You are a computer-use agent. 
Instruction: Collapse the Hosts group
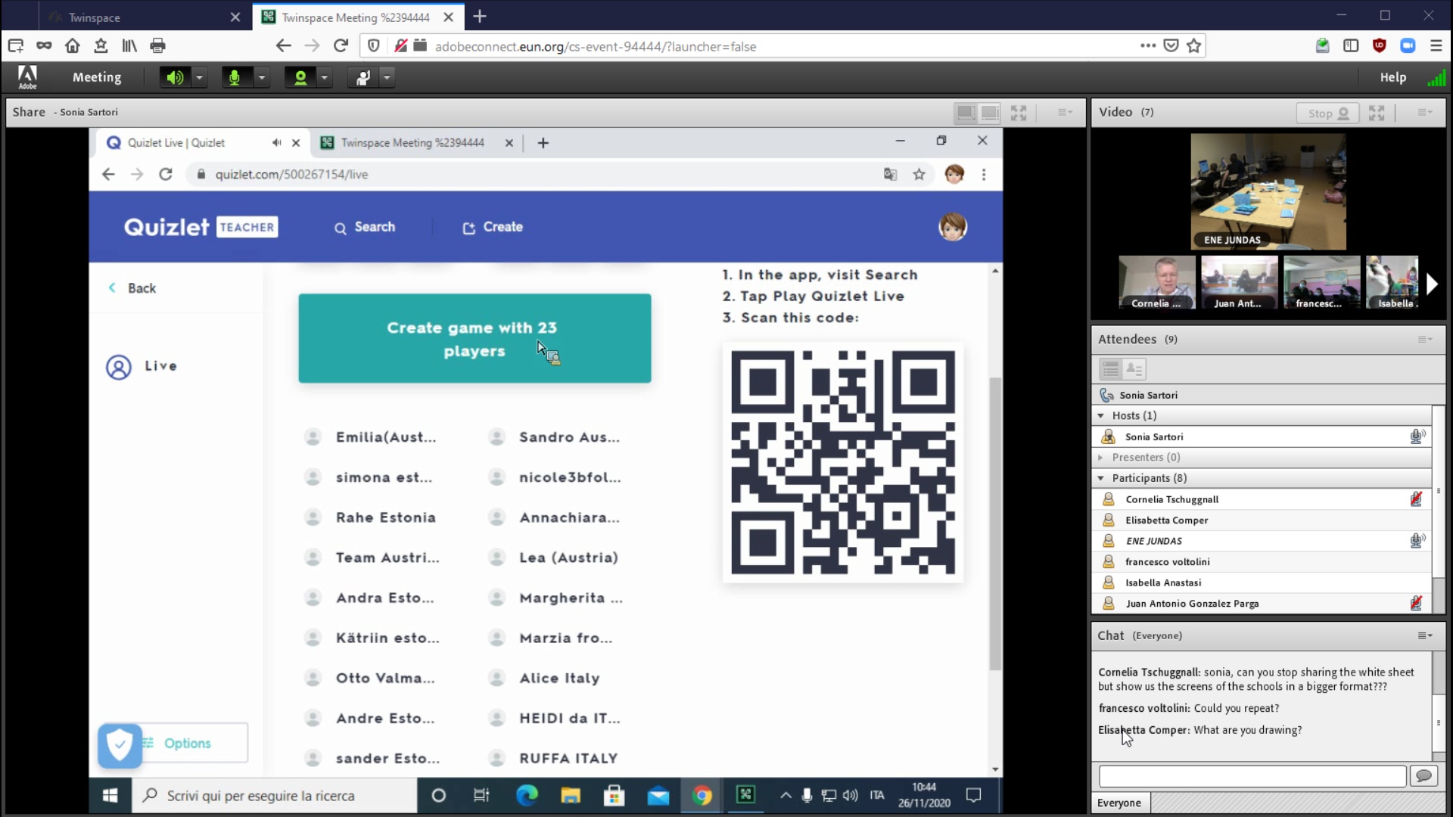pyautogui.click(x=1101, y=415)
